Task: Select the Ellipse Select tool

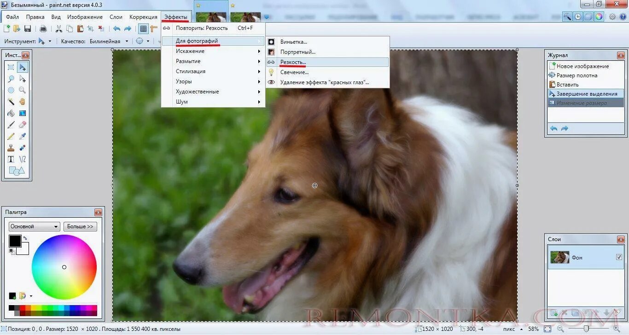Action: (11, 90)
